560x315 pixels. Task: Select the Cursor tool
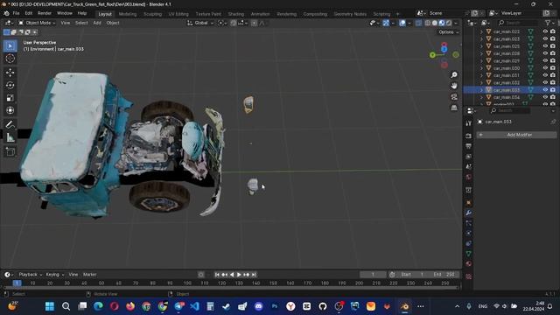(x=10, y=59)
